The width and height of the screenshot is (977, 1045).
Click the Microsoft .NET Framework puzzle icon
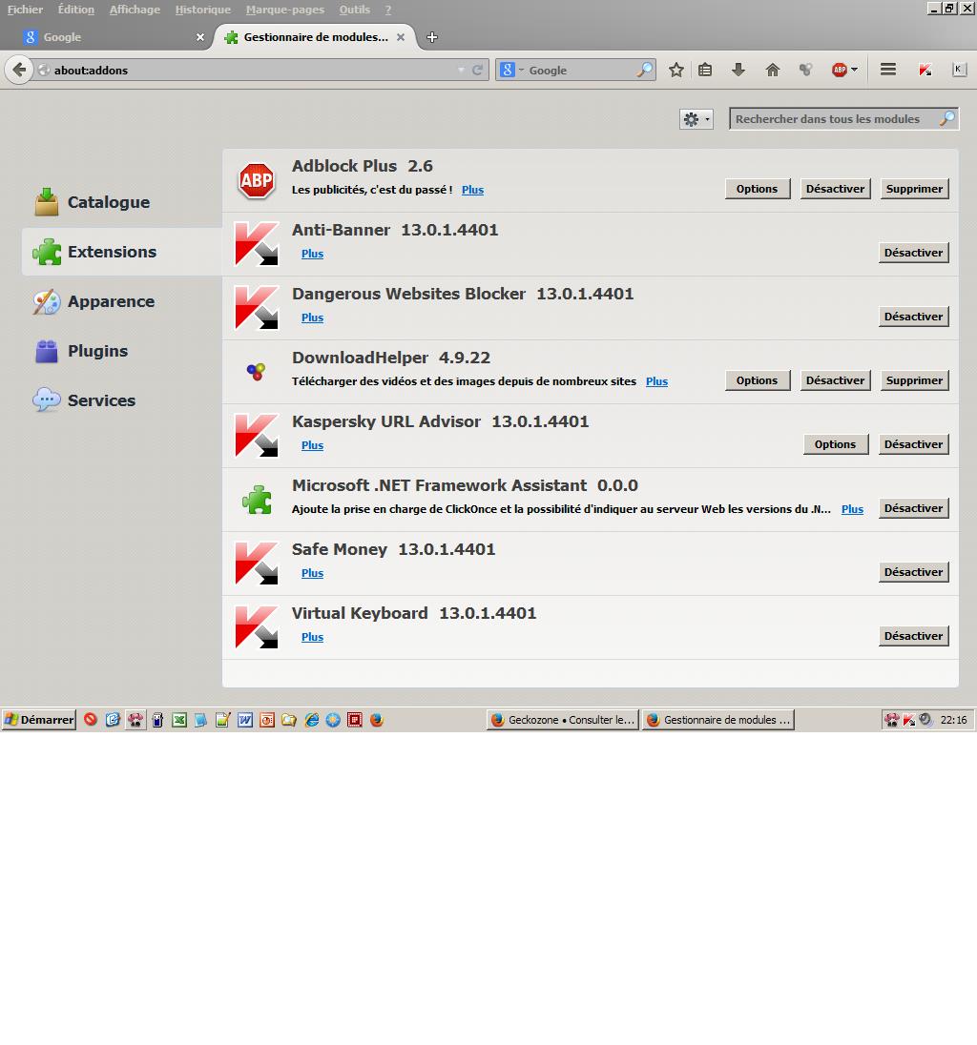(257, 500)
